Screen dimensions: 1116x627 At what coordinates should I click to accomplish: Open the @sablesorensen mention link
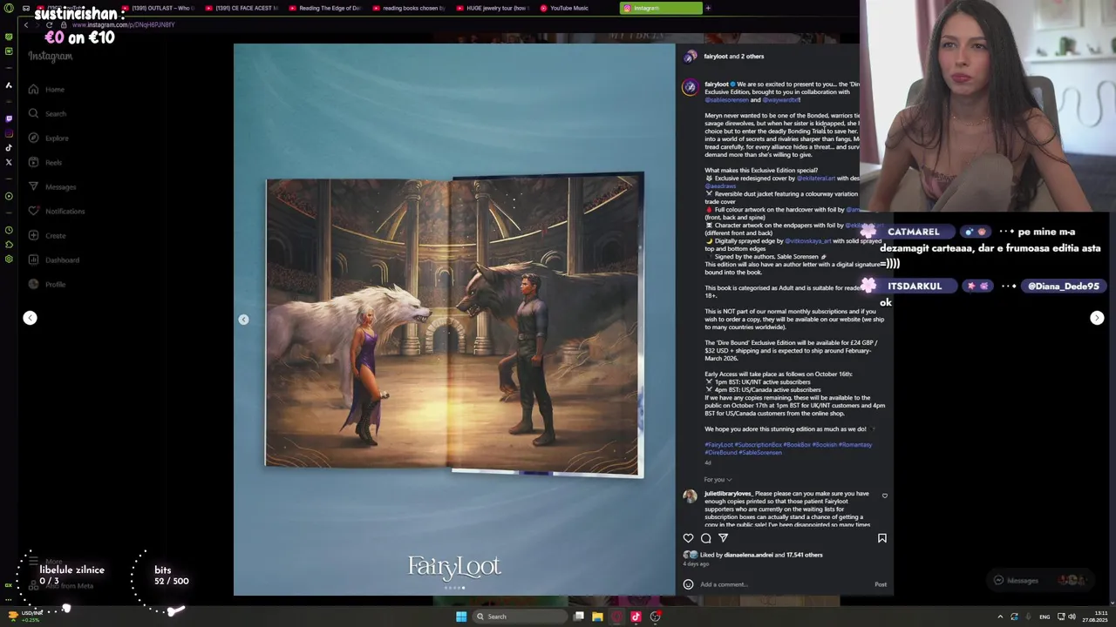tap(726, 100)
